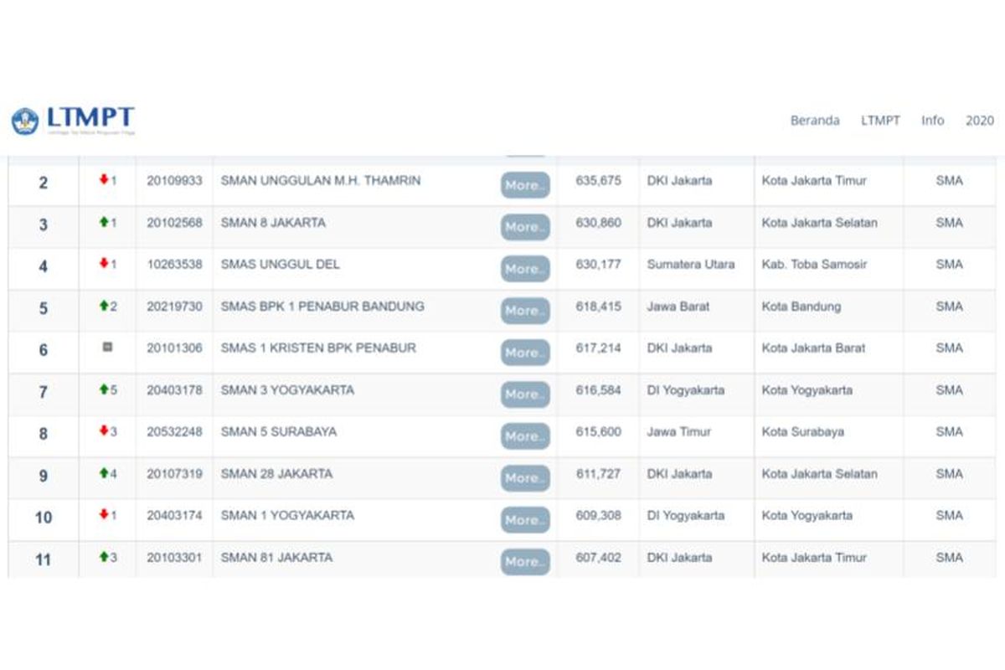Image resolution: width=1005 pixels, height=670 pixels.
Task: Click city cell Kab. Toba Samosir
Action: tap(814, 264)
